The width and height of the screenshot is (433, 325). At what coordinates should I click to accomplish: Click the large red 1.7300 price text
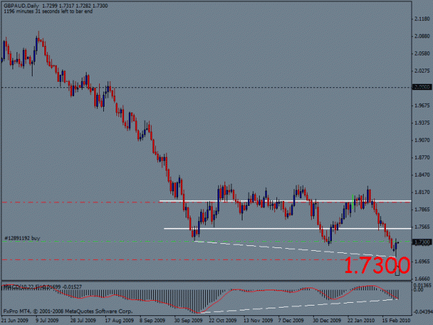(377, 265)
